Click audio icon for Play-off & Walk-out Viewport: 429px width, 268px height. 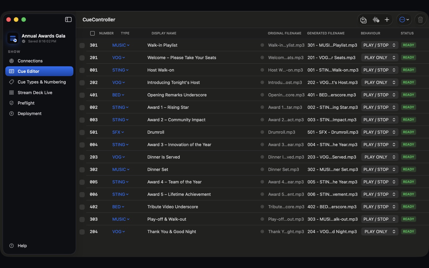[x=262, y=219]
